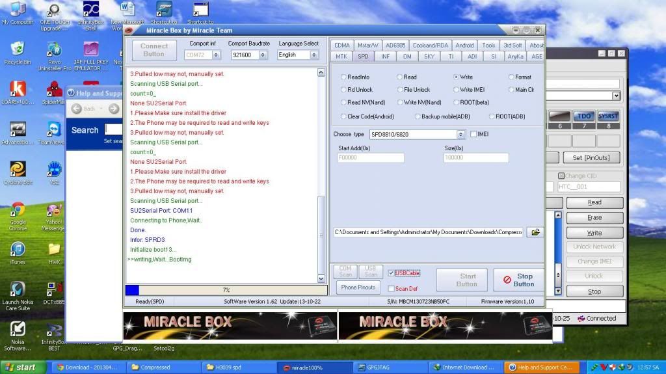Click Write button in GPGJTAG window
Screen dimensions: 666x374
(x=594, y=233)
